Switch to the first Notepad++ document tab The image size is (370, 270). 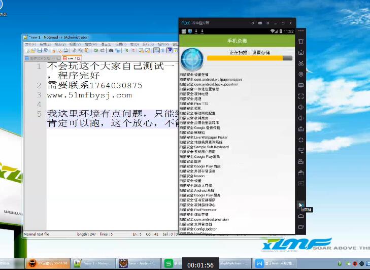click(43, 58)
